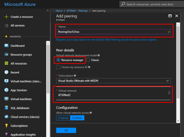
Task: Click the All resources grid icon
Action: [7, 63]
